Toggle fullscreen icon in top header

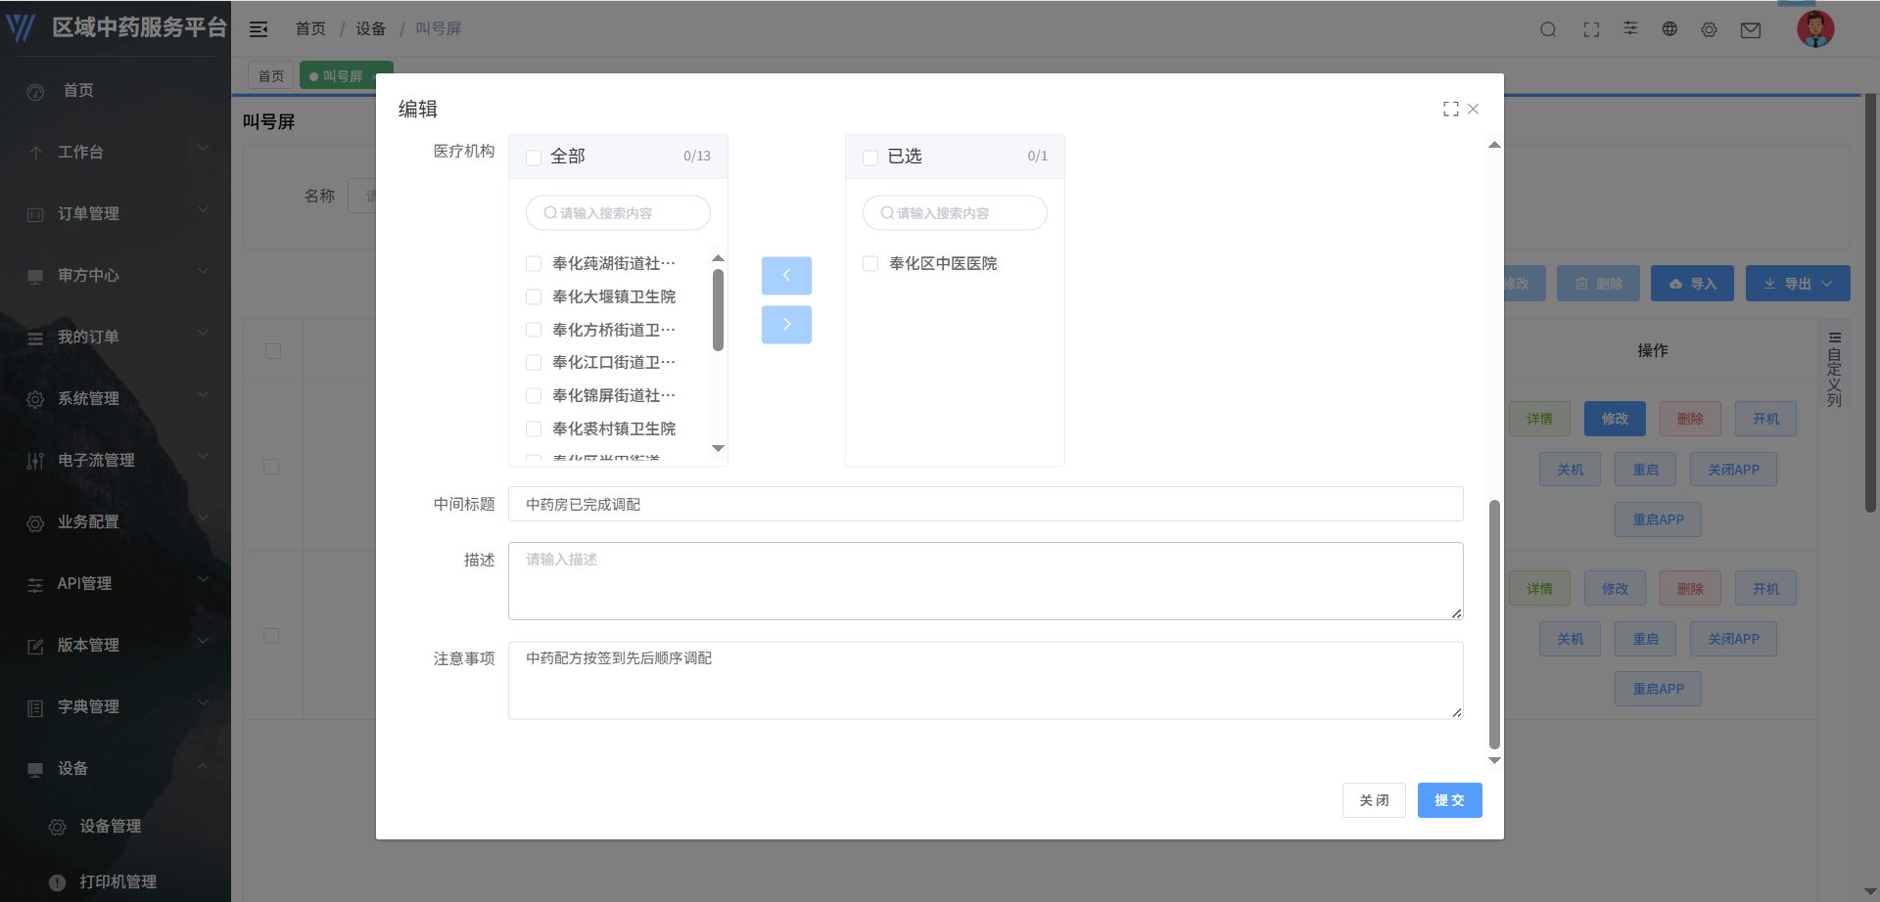click(1591, 29)
